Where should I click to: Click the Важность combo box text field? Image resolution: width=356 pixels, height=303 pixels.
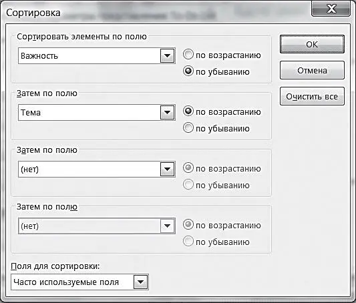[x=90, y=56]
